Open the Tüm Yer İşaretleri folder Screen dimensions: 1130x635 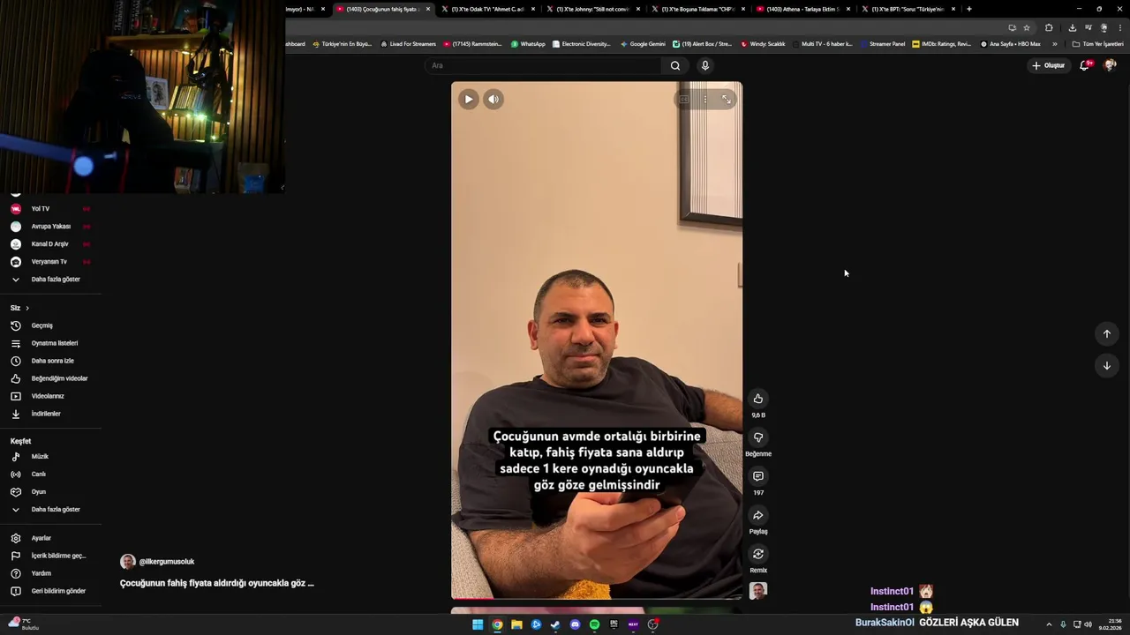pyautogui.click(x=1097, y=44)
